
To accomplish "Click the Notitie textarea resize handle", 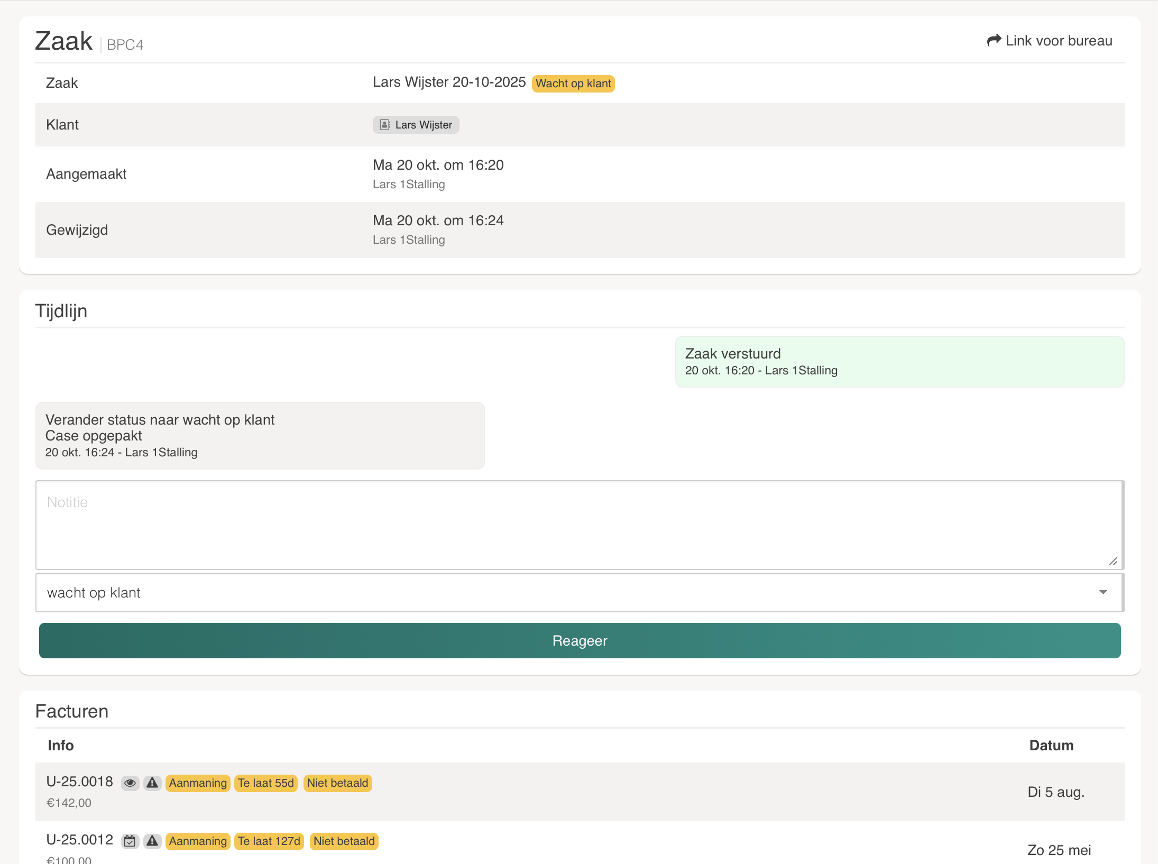I will tap(1113, 562).
